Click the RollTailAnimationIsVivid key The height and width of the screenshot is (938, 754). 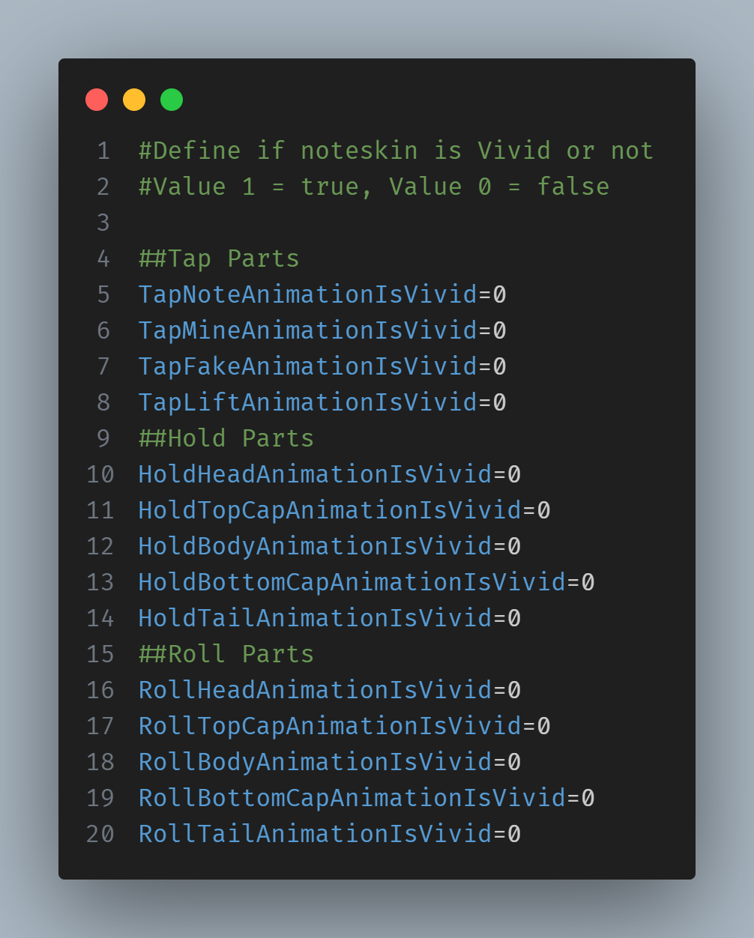coord(315,834)
